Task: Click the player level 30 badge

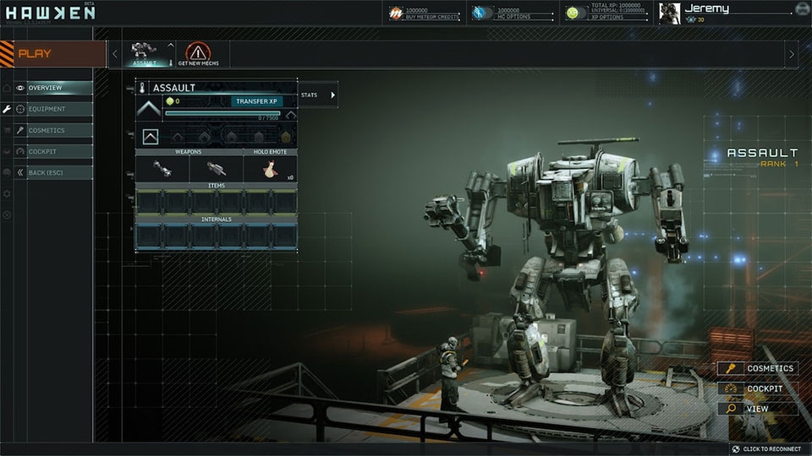Action: [695, 19]
